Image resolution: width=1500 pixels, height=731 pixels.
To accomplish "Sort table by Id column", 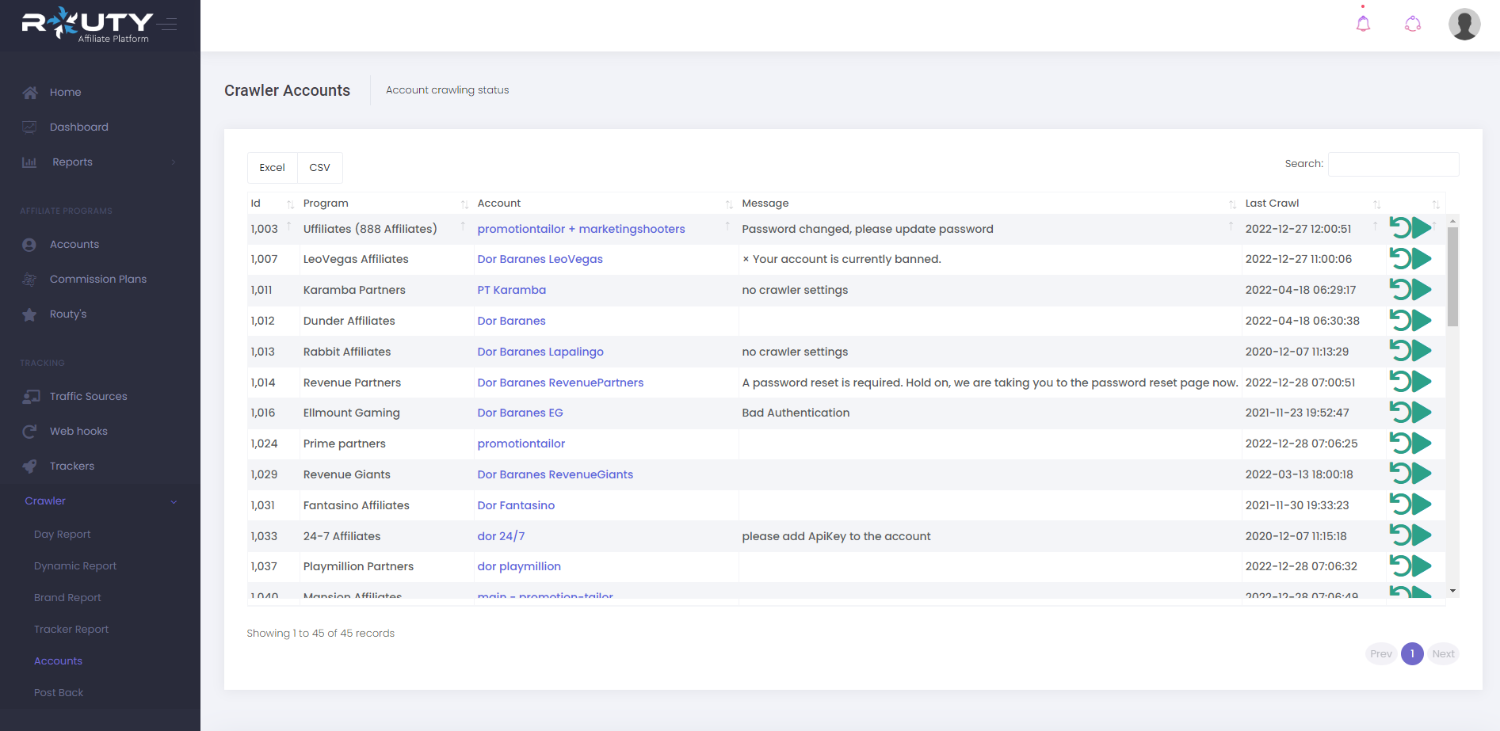I will (x=273, y=204).
